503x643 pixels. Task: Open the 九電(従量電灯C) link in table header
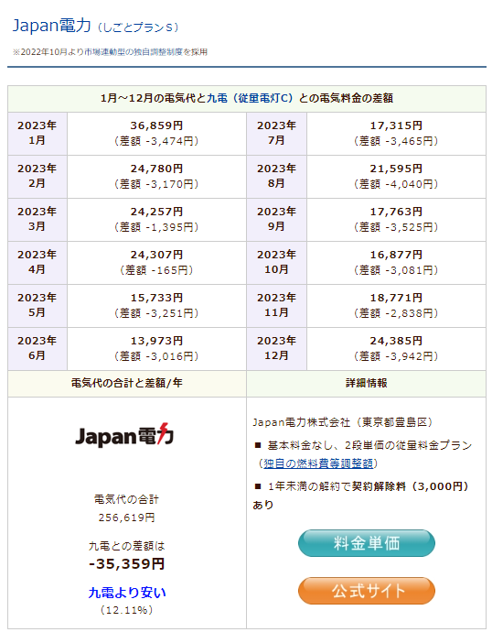250,98
